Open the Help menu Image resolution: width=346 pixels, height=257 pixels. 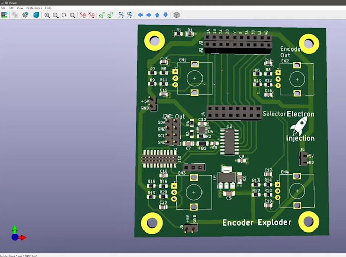(x=48, y=8)
